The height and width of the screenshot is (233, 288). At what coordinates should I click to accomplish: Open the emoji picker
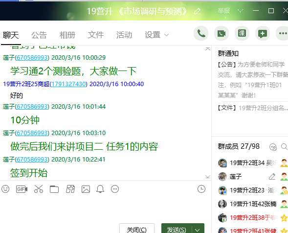5,189
